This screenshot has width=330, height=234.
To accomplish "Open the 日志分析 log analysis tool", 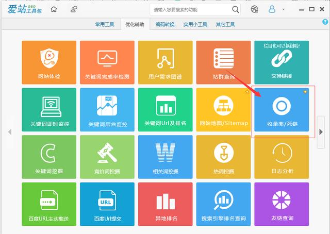I will 282,157.
